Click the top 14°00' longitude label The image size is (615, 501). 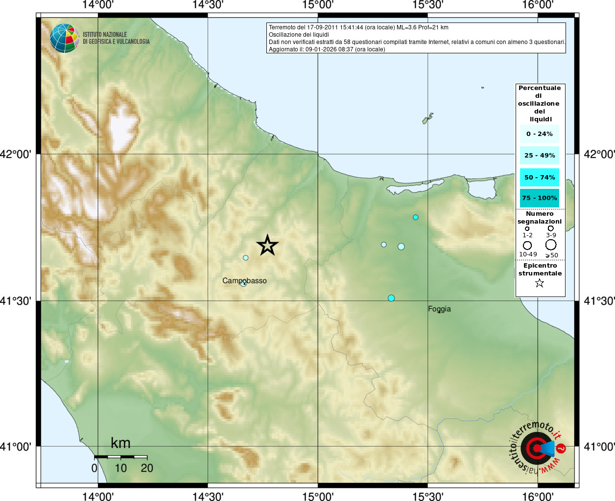pos(98,5)
